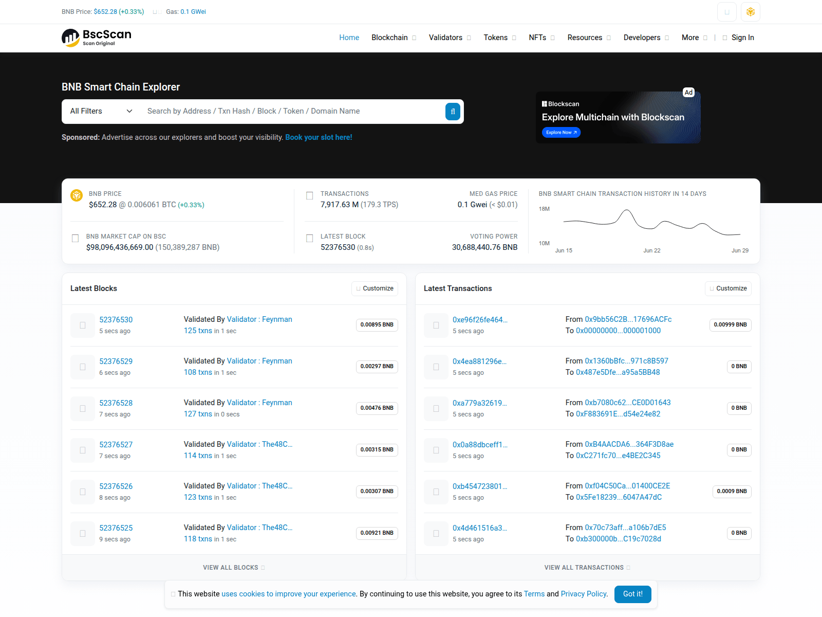Click the gas pump icon in top bar

(158, 12)
